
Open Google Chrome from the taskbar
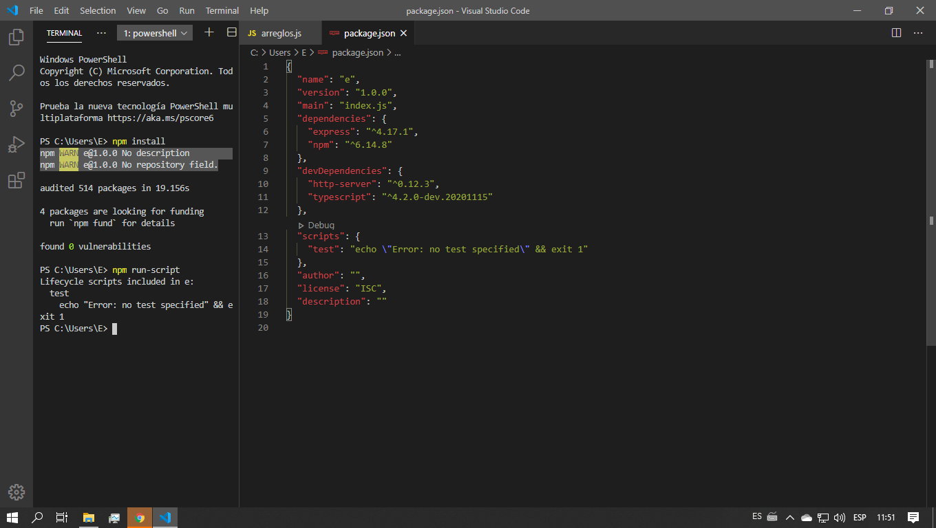(140, 518)
